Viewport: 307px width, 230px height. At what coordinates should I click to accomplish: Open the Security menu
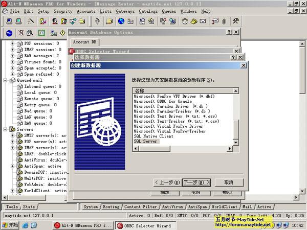(63, 11)
